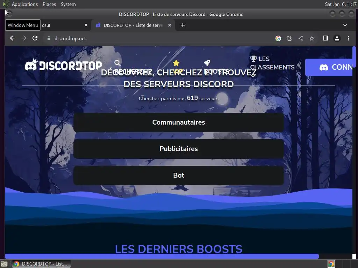
Task: Click the Chrome icon at bottom-right panel
Action: tap(331, 264)
